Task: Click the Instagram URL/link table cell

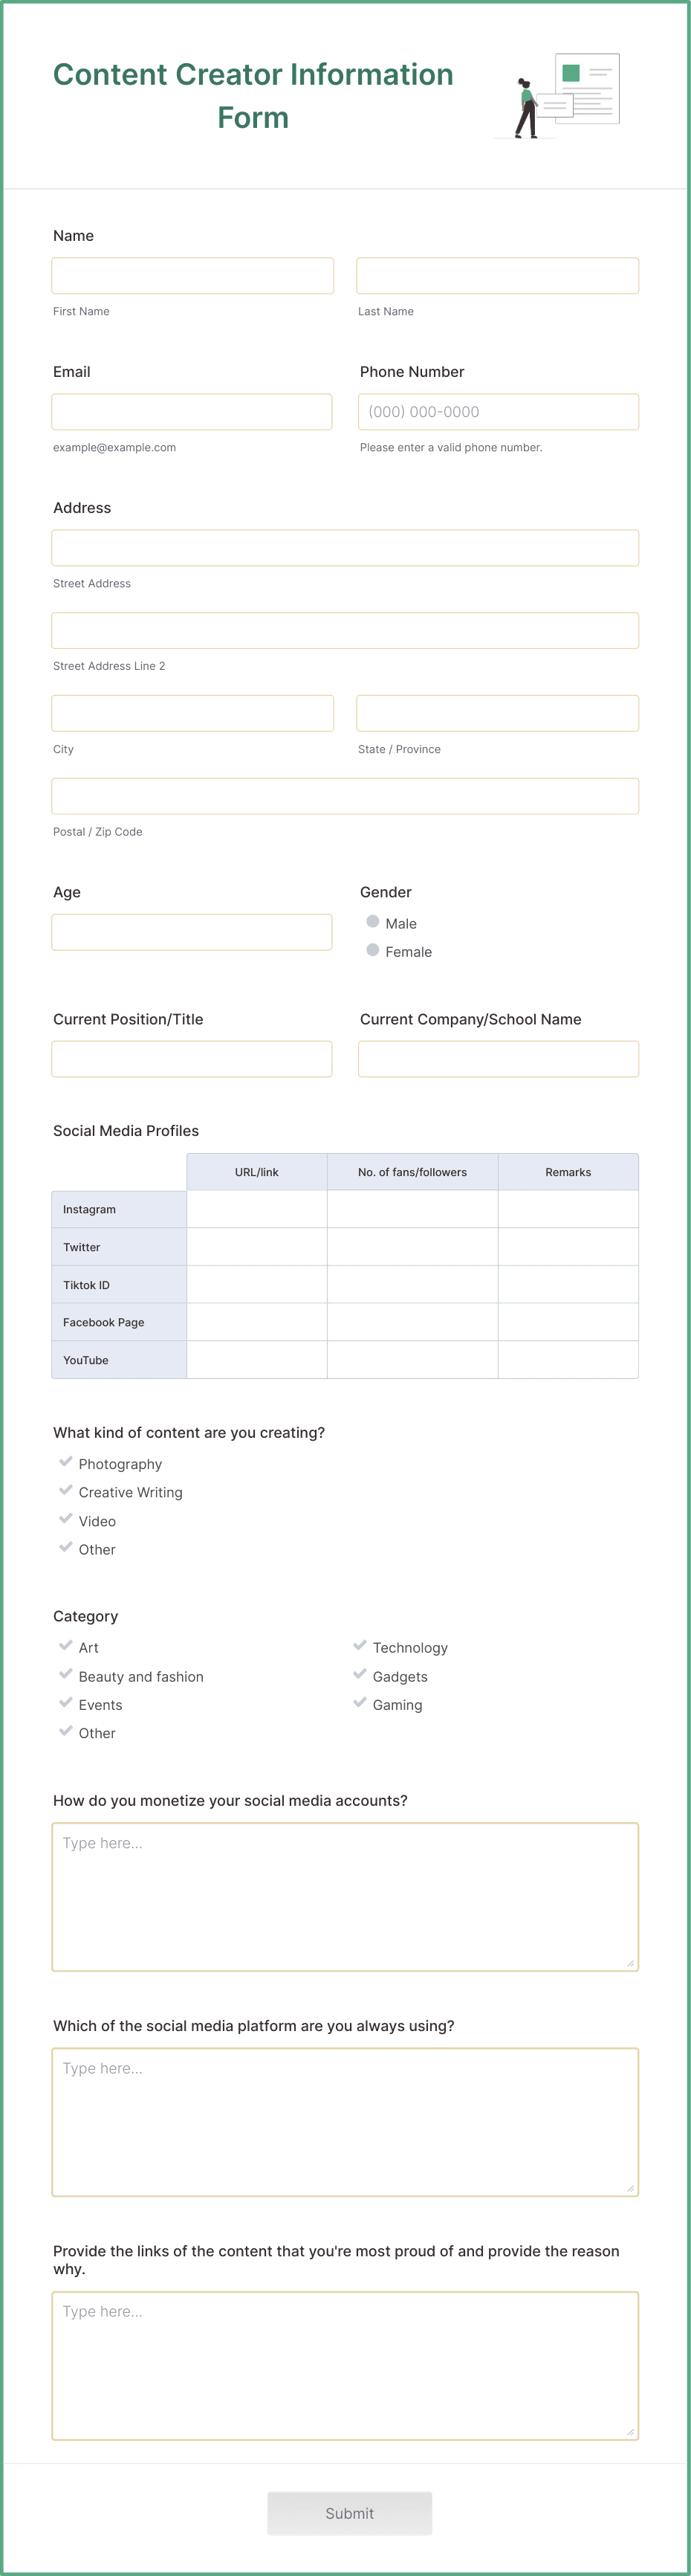Action: pyautogui.click(x=256, y=1208)
